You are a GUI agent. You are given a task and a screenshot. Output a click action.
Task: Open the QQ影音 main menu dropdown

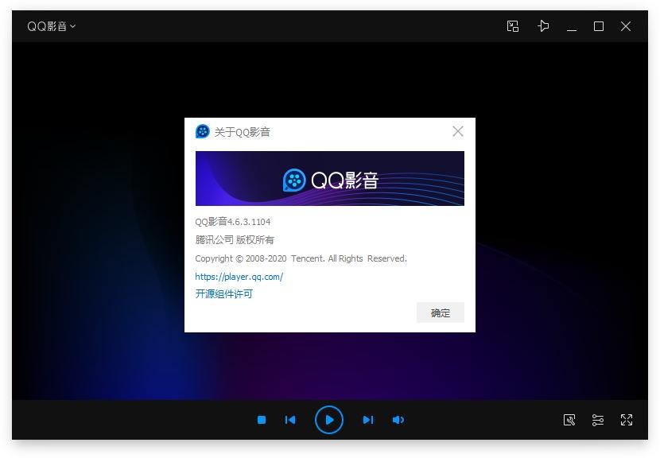[x=51, y=26]
